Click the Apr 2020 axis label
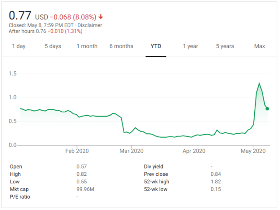 (193, 151)
